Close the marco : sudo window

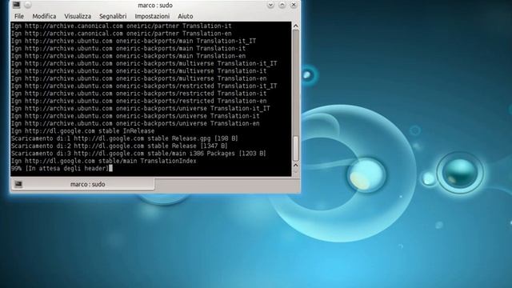point(294,5)
